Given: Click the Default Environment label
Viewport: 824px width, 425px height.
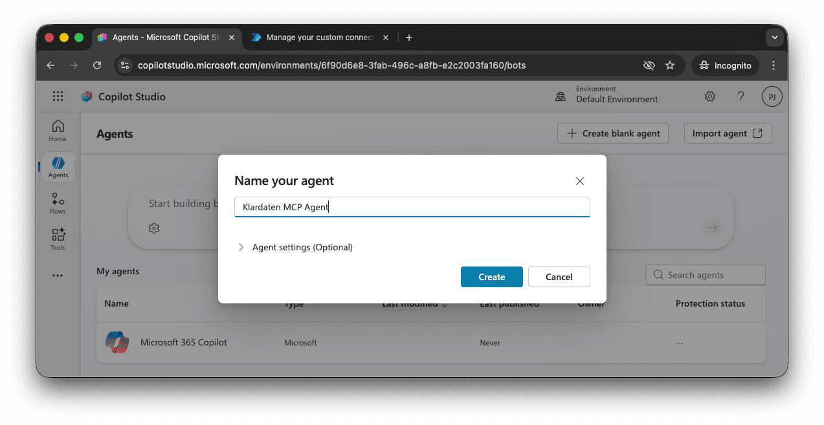Looking at the screenshot, I should pyautogui.click(x=617, y=100).
